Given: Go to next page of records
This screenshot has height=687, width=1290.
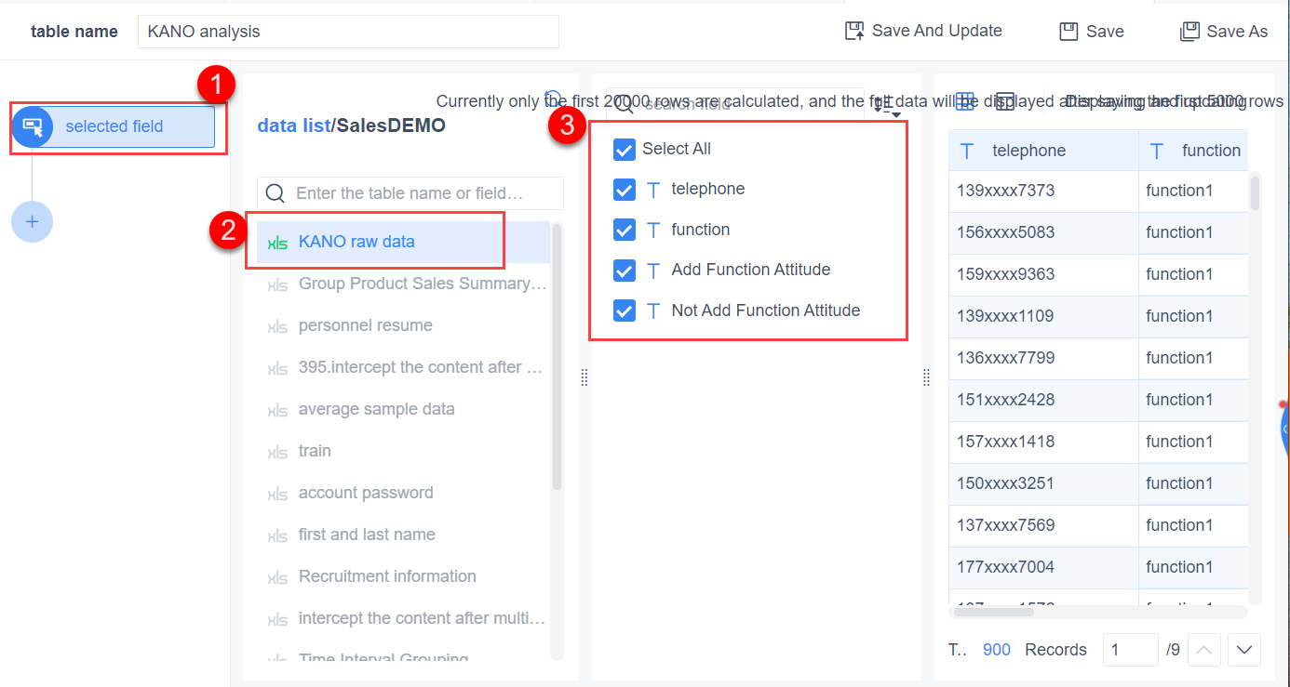Looking at the screenshot, I should (x=1244, y=650).
